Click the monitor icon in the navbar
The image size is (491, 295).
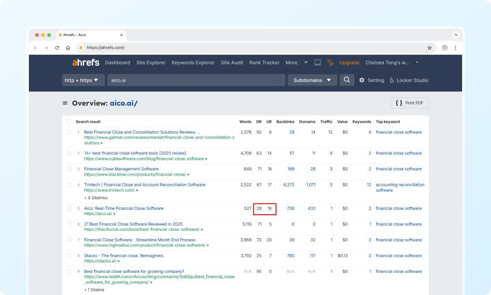coord(318,63)
